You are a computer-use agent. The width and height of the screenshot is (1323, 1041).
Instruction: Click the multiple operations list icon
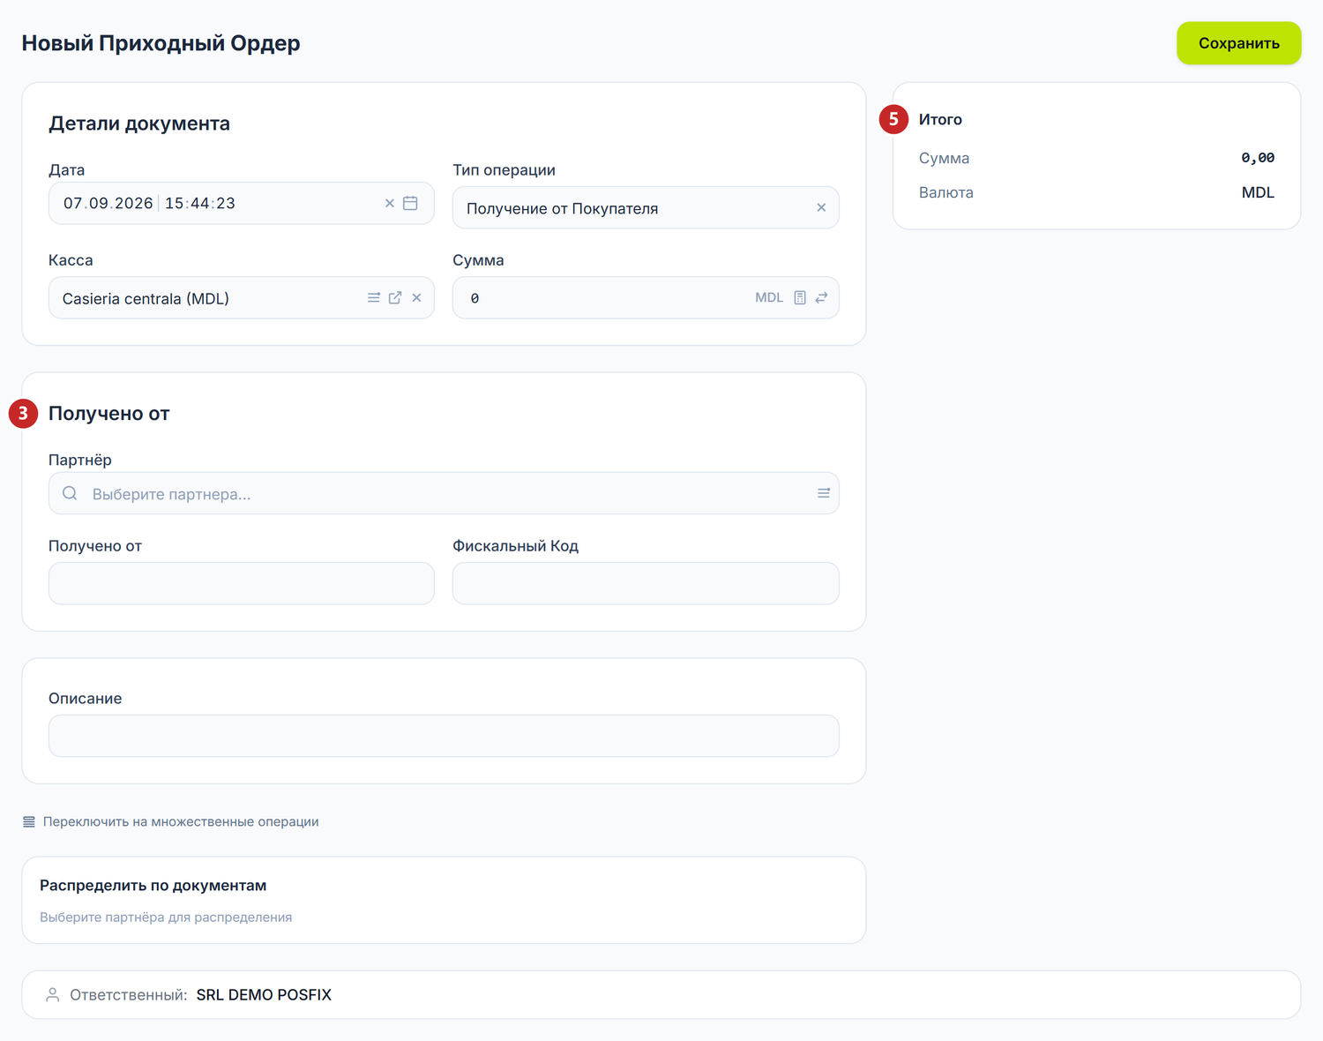(29, 821)
